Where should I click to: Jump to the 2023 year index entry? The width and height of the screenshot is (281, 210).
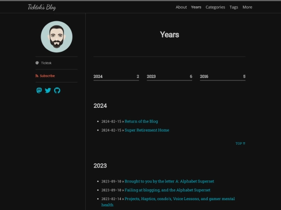point(169,77)
